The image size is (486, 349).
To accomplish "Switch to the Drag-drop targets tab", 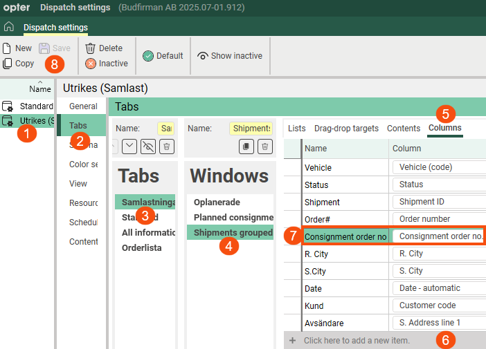I will click(346, 128).
